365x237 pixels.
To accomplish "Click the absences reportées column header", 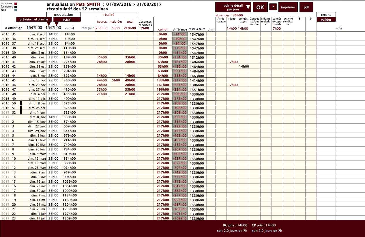I will 145,24.
